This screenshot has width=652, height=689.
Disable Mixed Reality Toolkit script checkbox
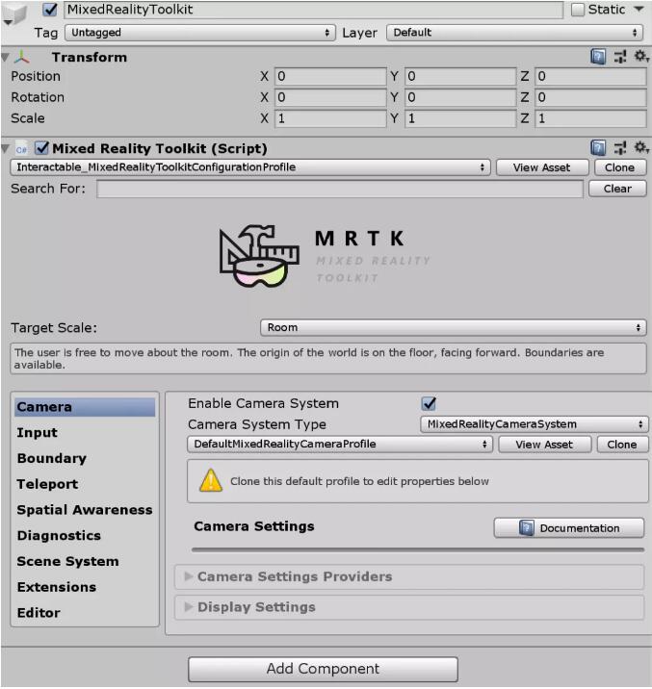pos(41,148)
